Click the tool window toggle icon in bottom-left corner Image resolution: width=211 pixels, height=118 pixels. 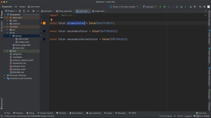coord(2,116)
